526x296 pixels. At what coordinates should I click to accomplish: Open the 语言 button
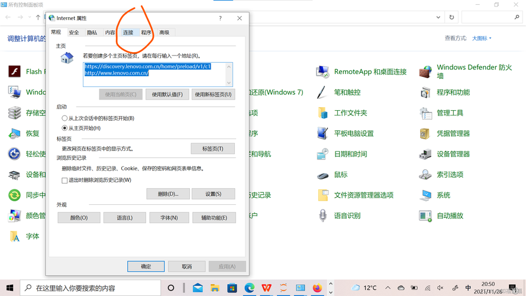[x=125, y=218]
